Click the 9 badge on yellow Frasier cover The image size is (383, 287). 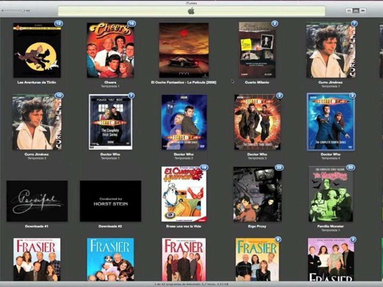[x=278, y=240]
